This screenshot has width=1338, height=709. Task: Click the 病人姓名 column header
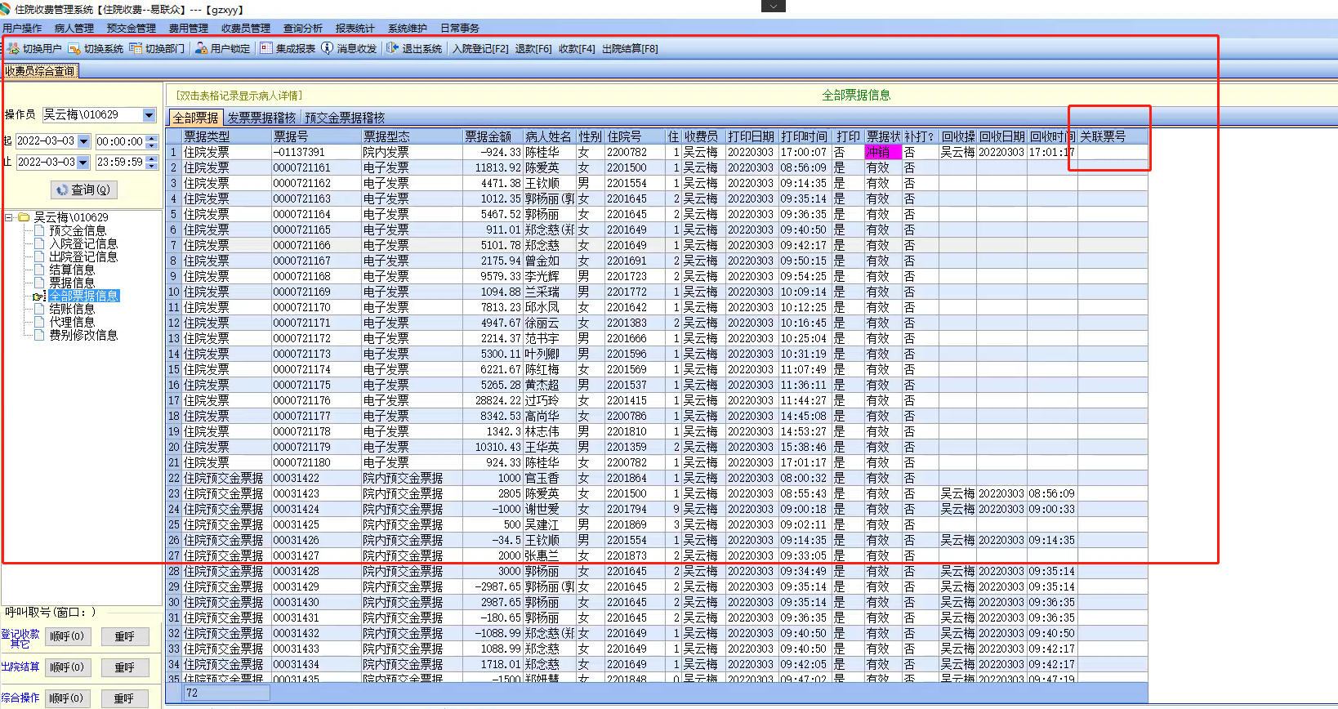coord(549,136)
